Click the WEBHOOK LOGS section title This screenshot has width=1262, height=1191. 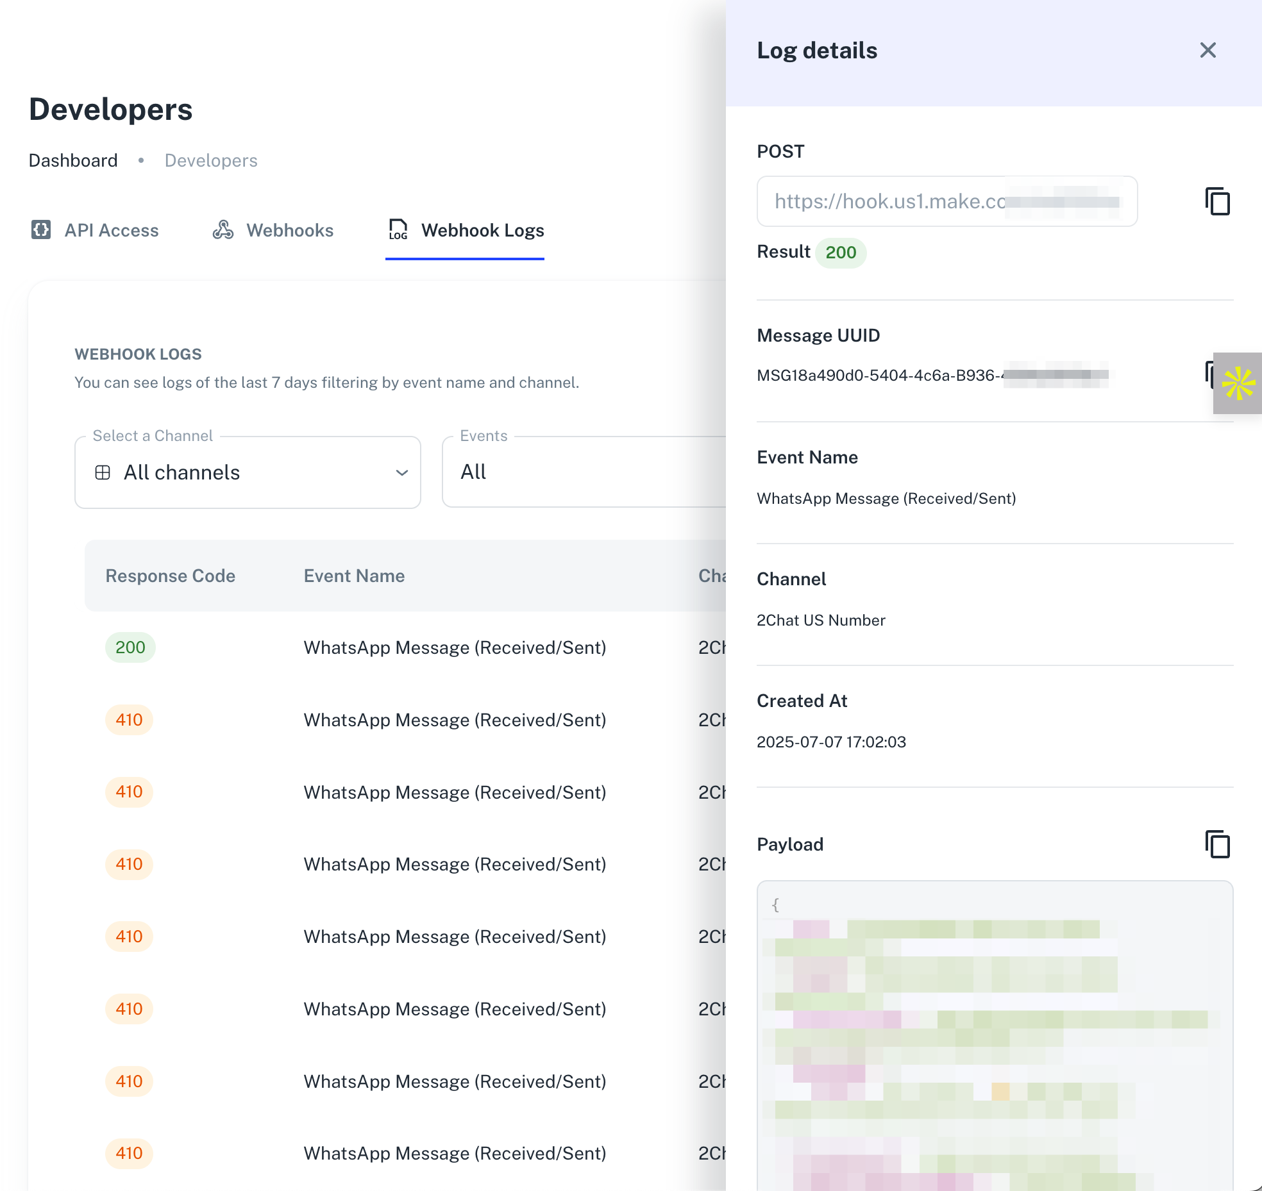point(138,354)
